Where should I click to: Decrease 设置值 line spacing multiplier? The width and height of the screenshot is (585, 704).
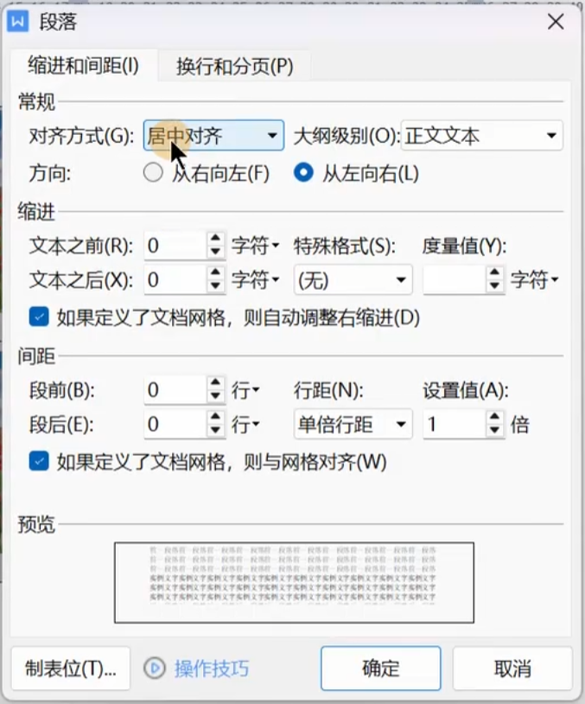tap(495, 430)
